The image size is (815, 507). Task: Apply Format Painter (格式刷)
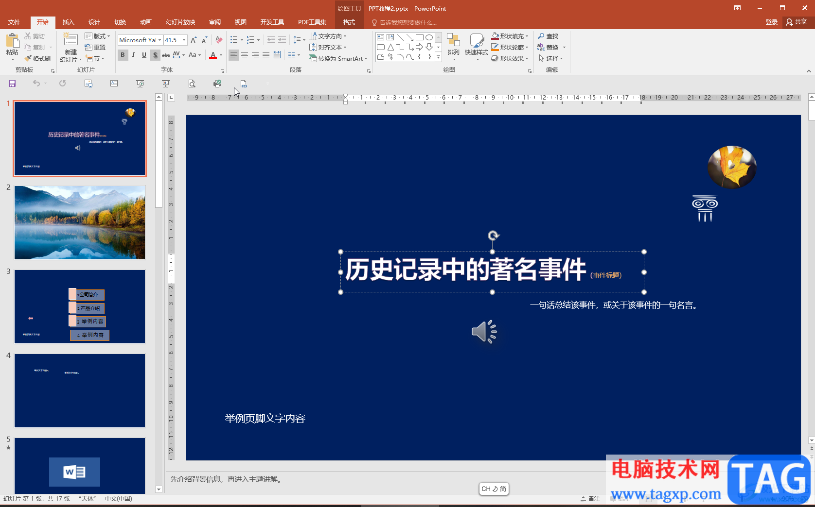37,58
